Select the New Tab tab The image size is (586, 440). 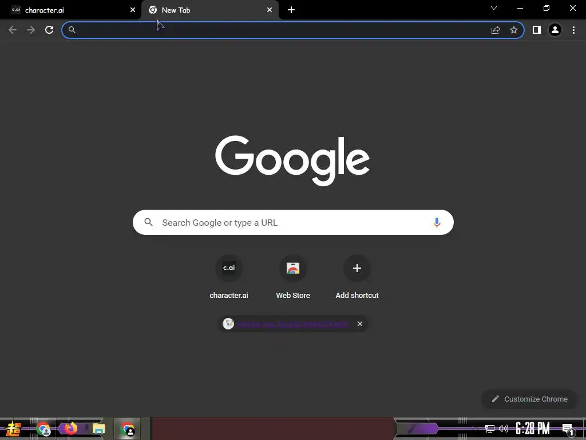tap(209, 10)
